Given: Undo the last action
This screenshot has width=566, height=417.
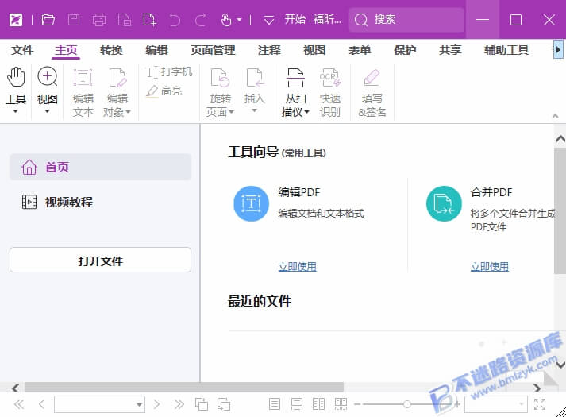Looking at the screenshot, I should click(x=175, y=20).
